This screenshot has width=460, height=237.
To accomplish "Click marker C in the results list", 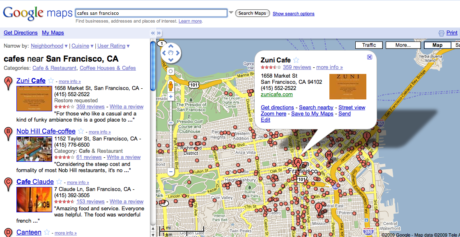I will [9, 184].
